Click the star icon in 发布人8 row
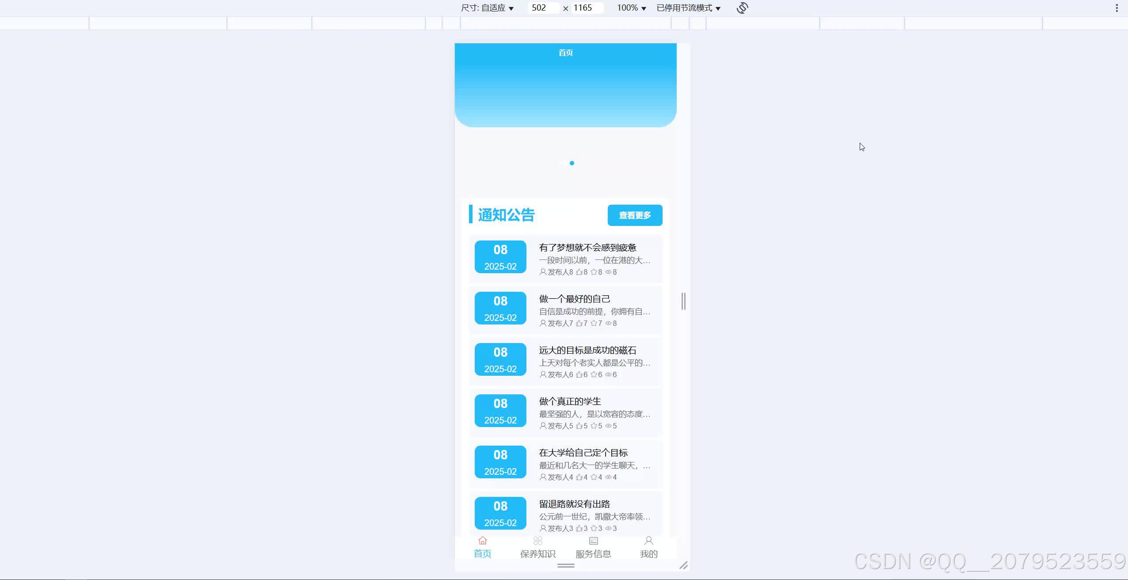Viewport: 1128px width, 580px height. tap(594, 272)
